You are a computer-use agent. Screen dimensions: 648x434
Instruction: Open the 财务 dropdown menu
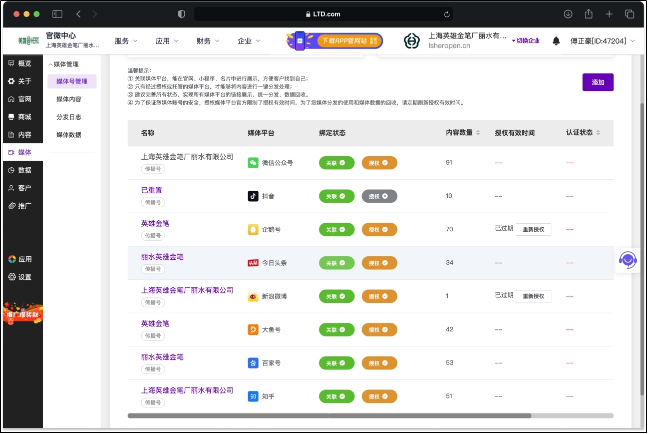pos(208,41)
